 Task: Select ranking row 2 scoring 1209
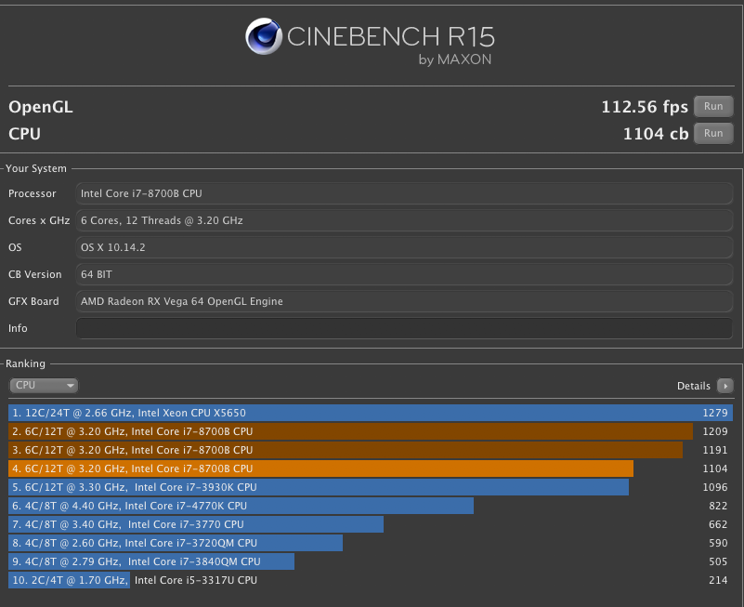click(x=371, y=431)
